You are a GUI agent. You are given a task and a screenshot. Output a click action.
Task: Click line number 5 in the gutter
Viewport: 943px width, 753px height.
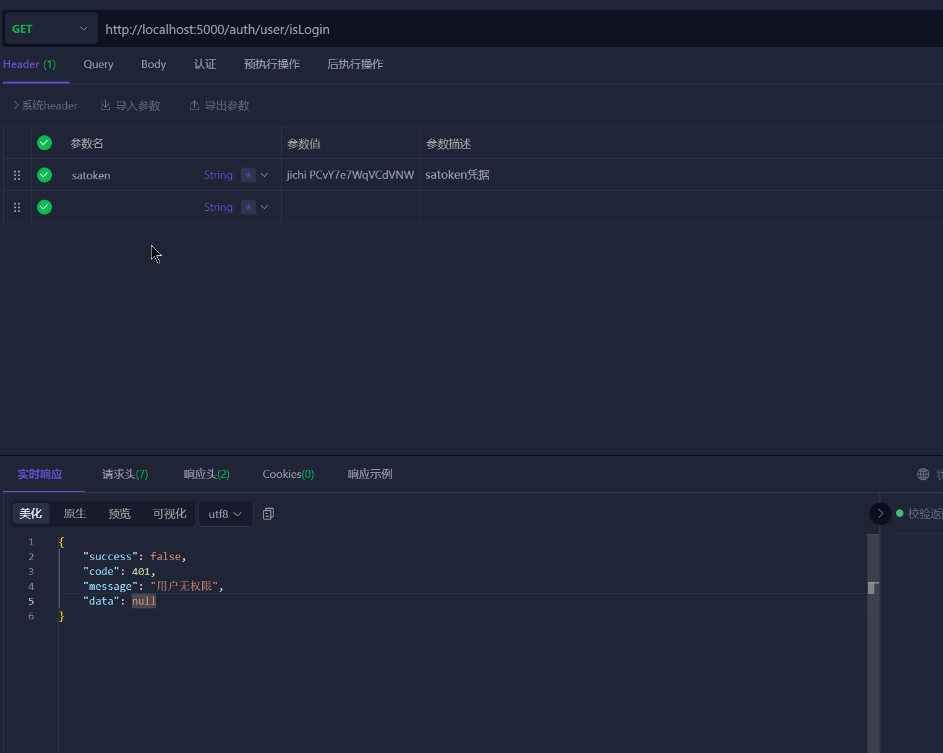pyautogui.click(x=31, y=601)
